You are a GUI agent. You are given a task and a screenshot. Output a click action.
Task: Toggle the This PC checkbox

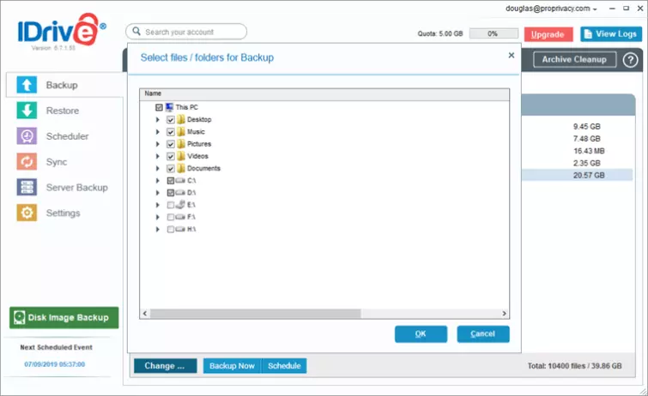(x=159, y=107)
